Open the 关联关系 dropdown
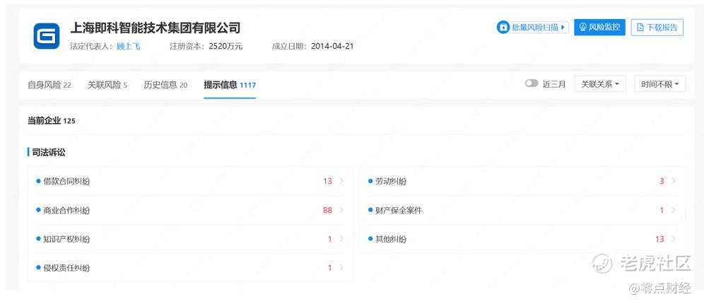Viewport: 704px width, 304px height. click(x=600, y=84)
